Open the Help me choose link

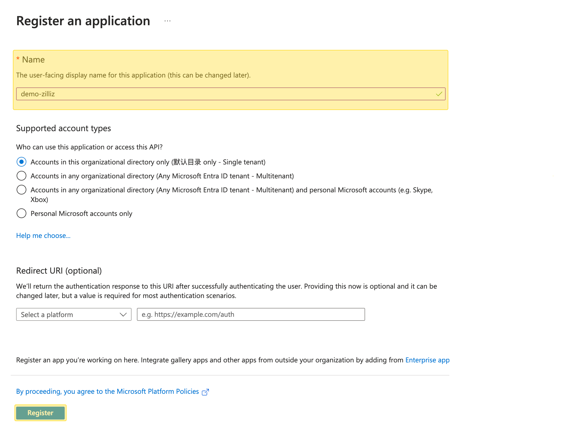pos(43,236)
